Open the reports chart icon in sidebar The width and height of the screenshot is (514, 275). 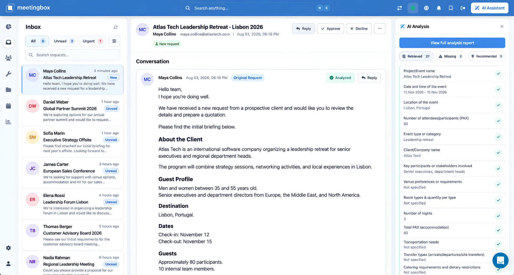[x=8, y=122]
